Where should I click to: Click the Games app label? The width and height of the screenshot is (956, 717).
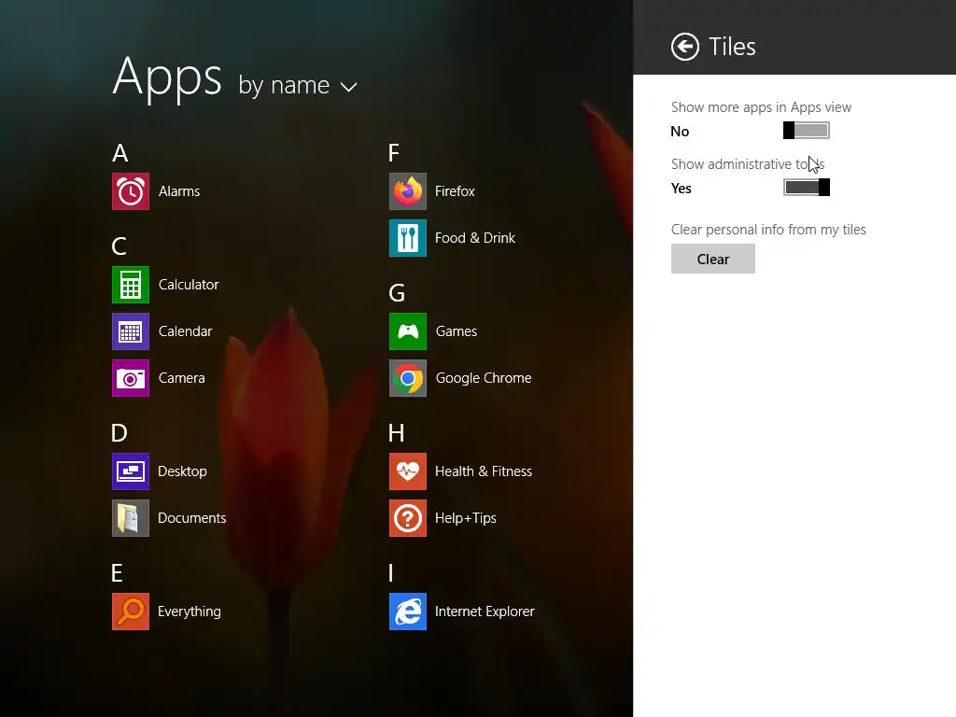pyautogui.click(x=457, y=331)
